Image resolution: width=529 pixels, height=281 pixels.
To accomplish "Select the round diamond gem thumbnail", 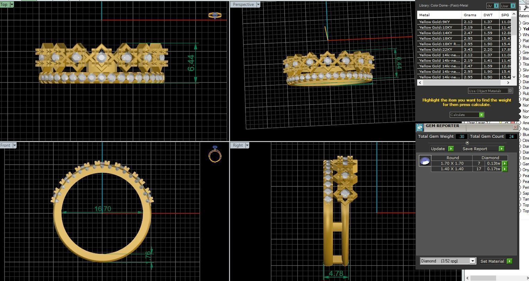I will (x=425, y=161).
